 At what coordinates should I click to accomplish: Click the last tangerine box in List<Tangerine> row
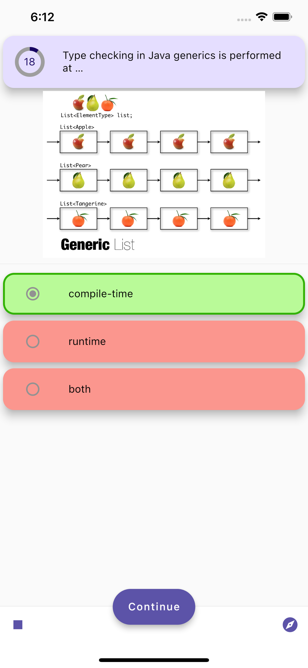tap(229, 218)
